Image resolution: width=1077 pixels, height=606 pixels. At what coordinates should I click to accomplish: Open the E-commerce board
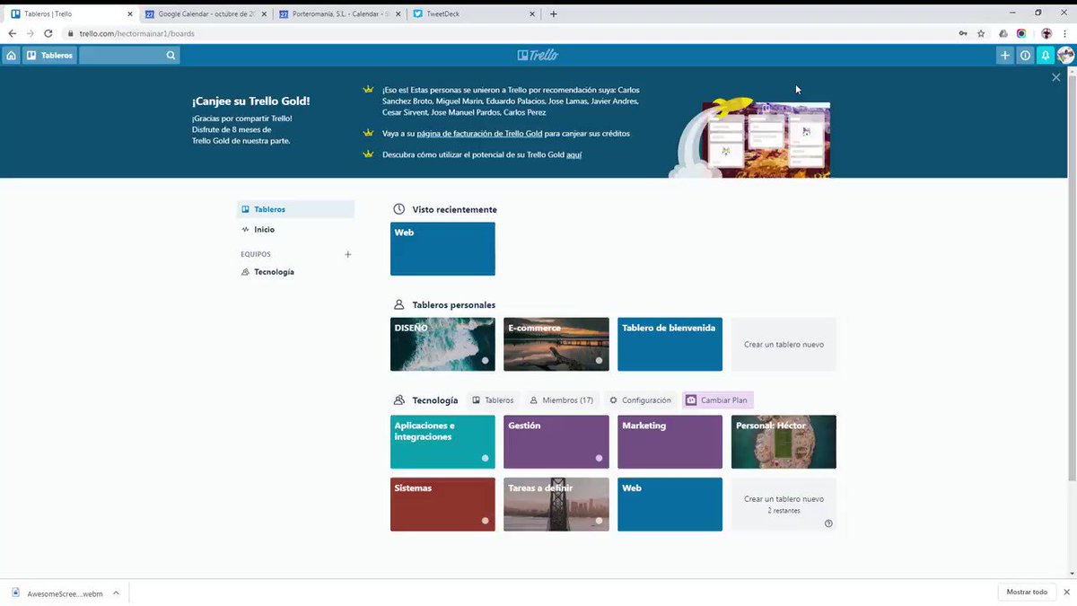coord(556,344)
